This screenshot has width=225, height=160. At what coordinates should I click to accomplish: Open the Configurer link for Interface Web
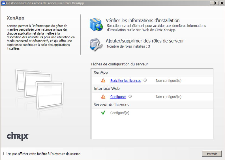(118, 97)
